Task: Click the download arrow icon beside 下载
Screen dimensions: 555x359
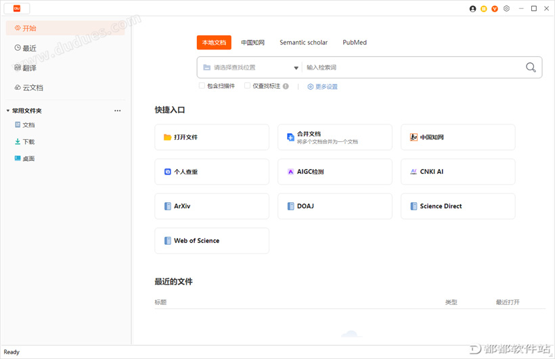Action: pyautogui.click(x=18, y=141)
